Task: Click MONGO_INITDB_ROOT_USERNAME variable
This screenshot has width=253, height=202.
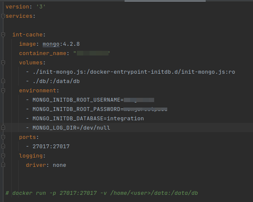Action: click(x=76, y=100)
